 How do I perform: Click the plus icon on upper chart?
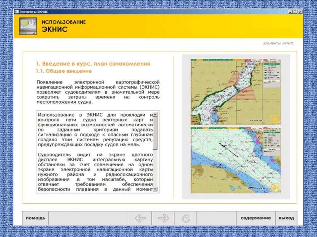point(275,119)
